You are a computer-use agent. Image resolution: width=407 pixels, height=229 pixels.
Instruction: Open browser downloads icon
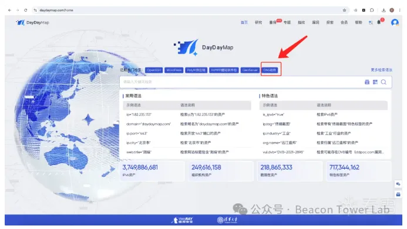[x=384, y=10]
